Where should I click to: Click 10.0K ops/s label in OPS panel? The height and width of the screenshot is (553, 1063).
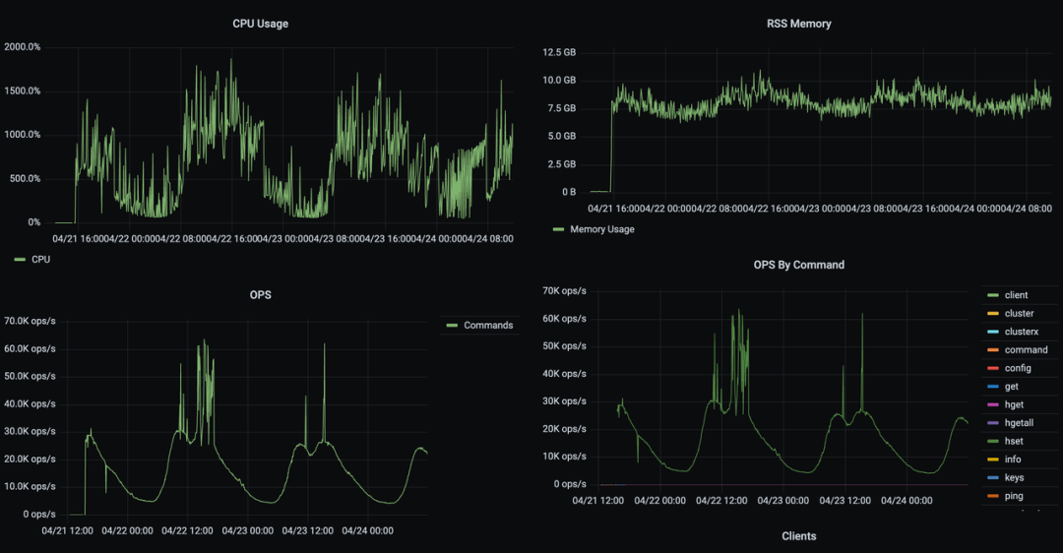click(x=30, y=487)
